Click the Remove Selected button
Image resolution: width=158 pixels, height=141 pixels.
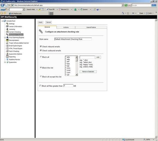click(88, 72)
